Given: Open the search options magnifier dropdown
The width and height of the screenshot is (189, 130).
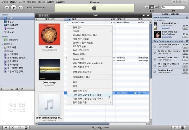Looking at the screenshot, I should [163, 7].
